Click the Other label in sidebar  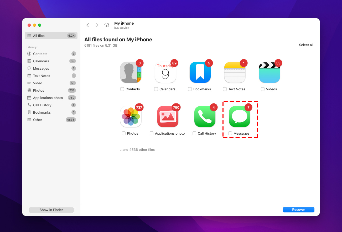(38, 120)
